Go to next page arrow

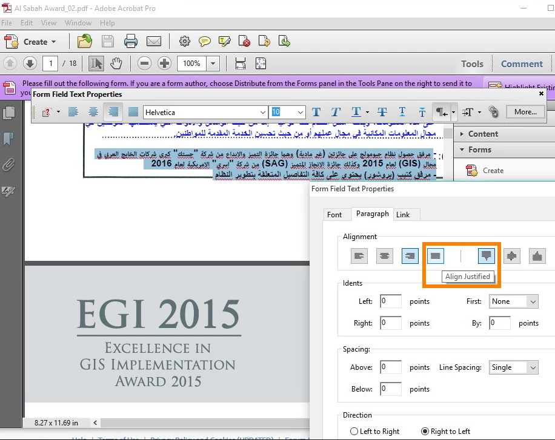point(30,64)
